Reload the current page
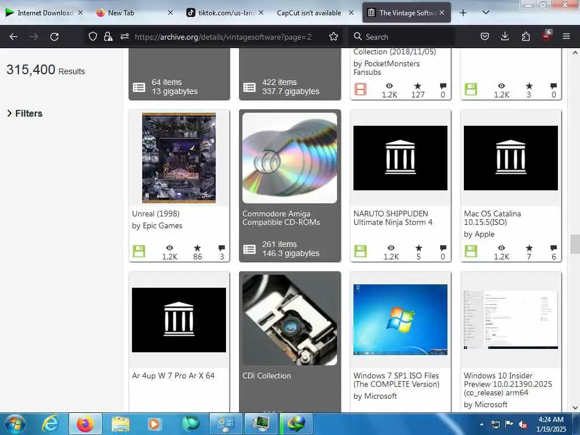Image resolution: width=580 pixels, height=435 pixels. tap(54, 37)
